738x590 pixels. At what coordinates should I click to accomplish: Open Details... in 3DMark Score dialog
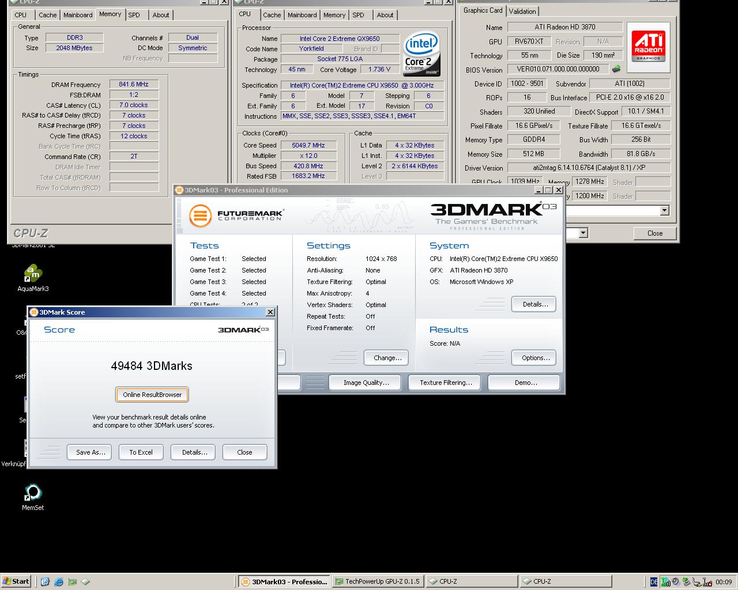[194, 452]
